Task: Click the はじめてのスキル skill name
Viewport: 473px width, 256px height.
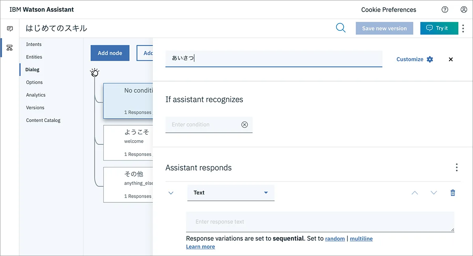Action: [x=56, y=28]
